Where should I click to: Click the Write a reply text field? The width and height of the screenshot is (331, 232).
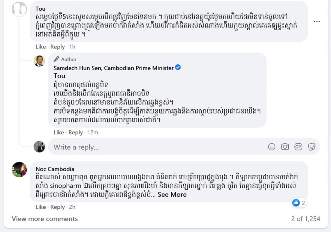pos(155,147)
